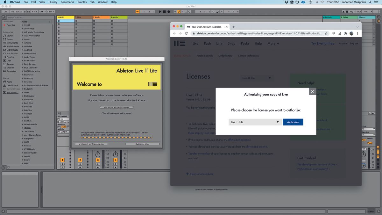Open the MIDI From All Ins dropdown
This screenshot has width=382, height=215.
click(63, 119)
